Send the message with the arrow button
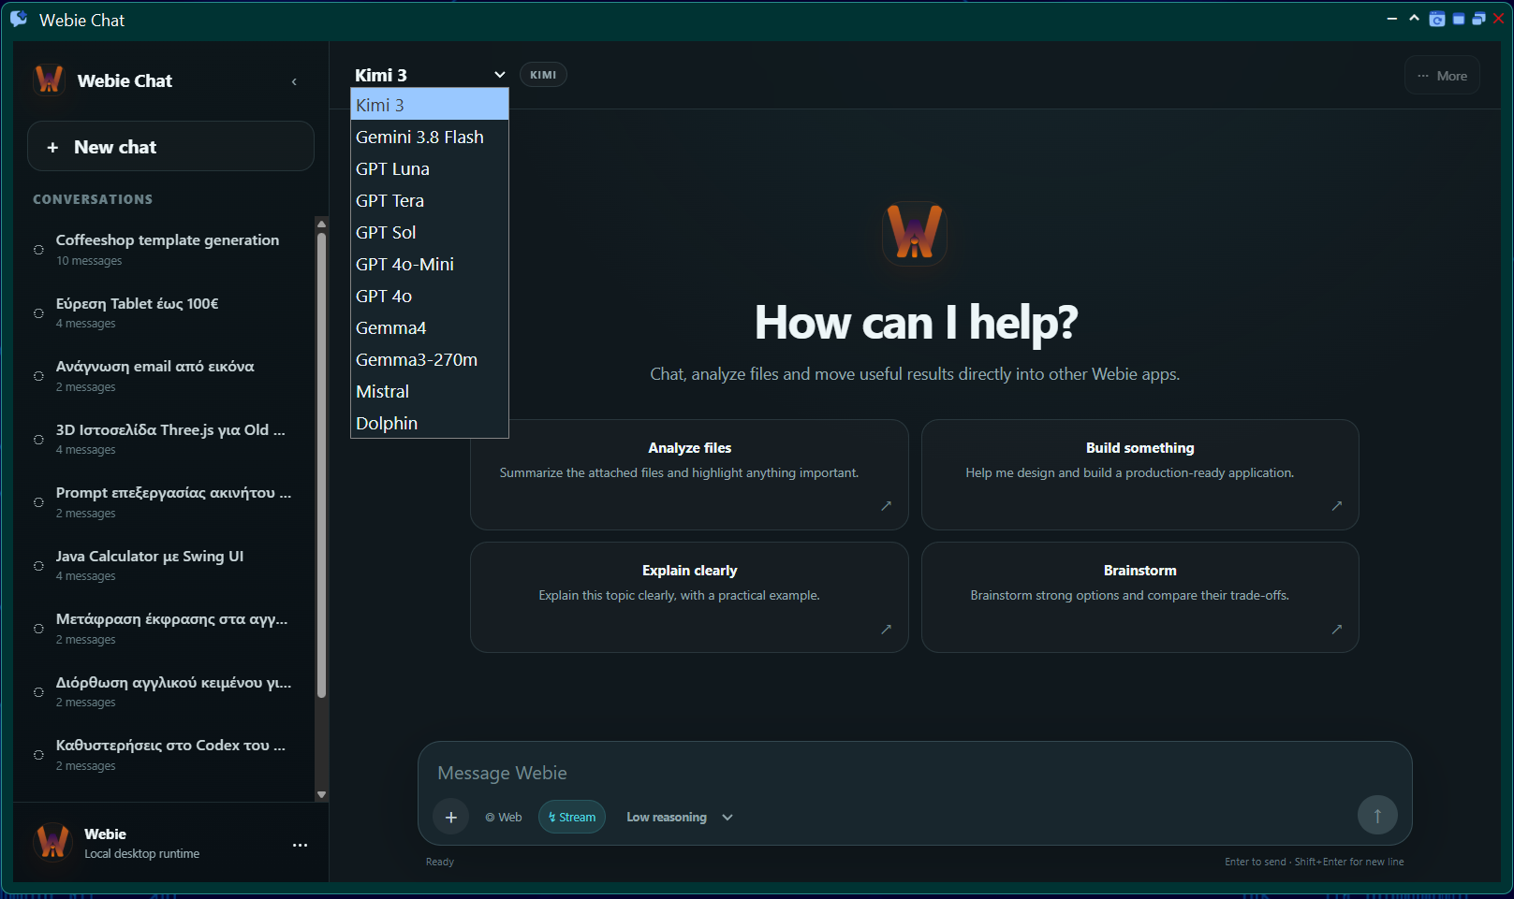 (1377, 816)
